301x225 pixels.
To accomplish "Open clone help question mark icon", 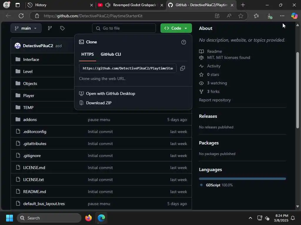I will click(x=183, y=42).
